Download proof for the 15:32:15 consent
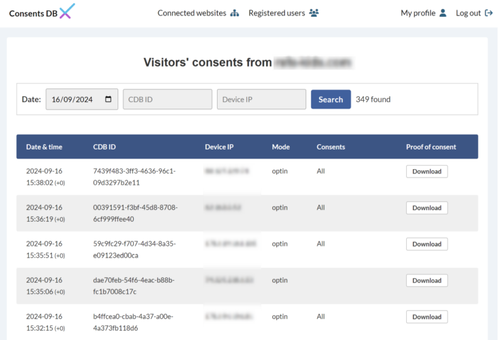 click(x=426, y=317)
